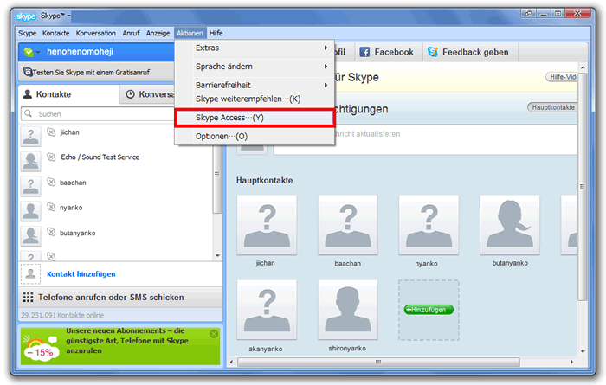Click Kontakt hinzufügen link

pos(81,274)
